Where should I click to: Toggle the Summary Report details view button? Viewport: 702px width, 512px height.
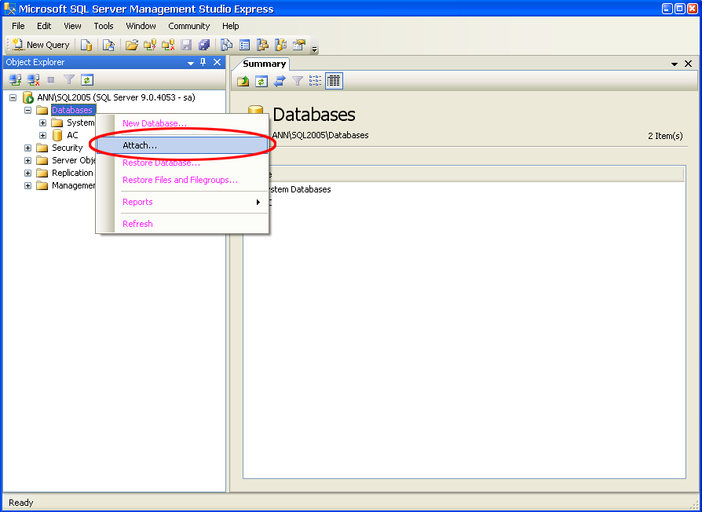334,81
